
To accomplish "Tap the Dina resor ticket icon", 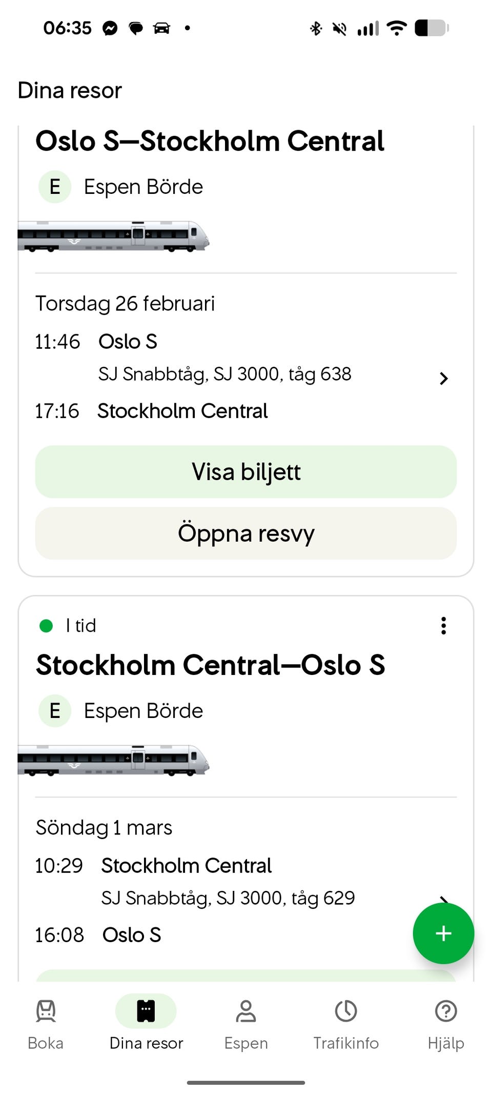I will (146, 1011).
